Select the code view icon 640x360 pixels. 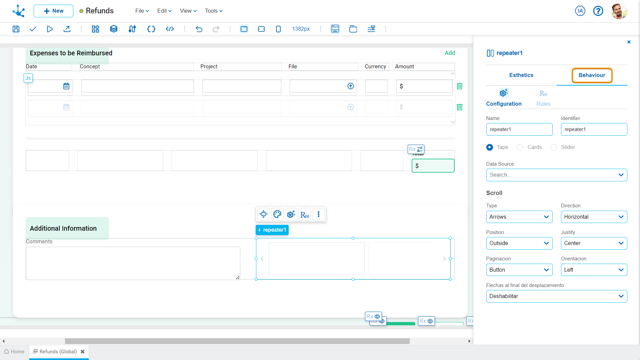click(x=169, y=29)
